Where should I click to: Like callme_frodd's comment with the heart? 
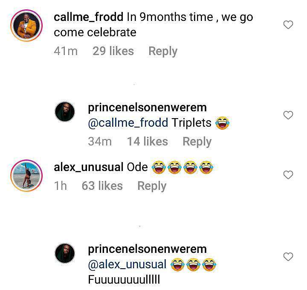click(288, 25)
